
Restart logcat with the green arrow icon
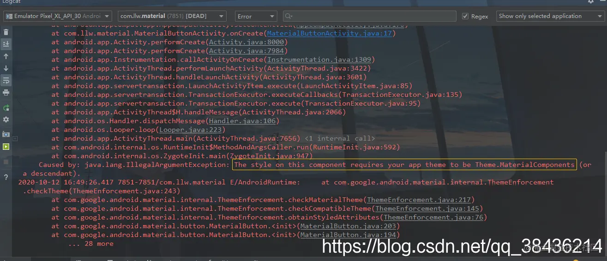(x=6, y=108)
